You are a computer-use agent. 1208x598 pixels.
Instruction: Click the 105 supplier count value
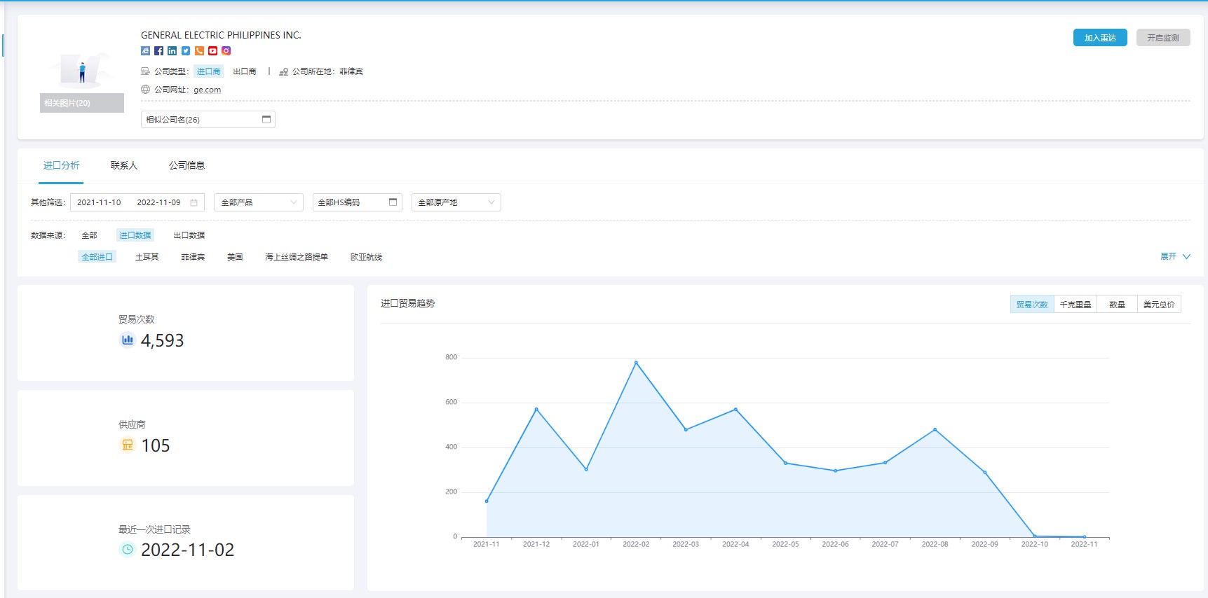156,445
